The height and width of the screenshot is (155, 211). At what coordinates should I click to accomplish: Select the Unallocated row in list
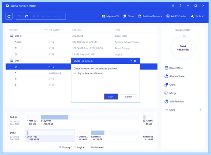38,73
